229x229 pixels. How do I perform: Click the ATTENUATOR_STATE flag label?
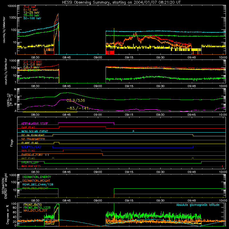pyautogui.click(x=35, y=124)
